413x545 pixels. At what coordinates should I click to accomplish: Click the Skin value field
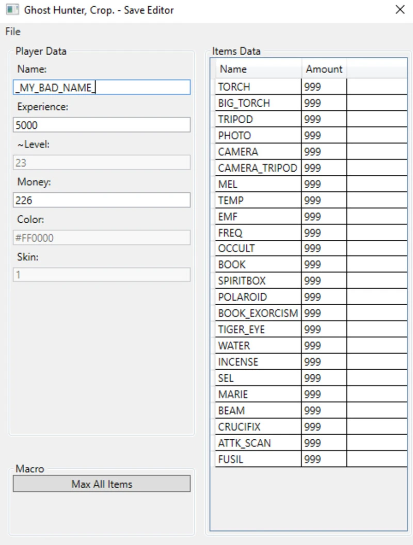102,275
